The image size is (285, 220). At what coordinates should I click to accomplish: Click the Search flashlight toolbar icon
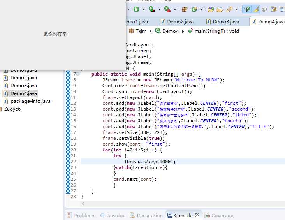(229, 9)
